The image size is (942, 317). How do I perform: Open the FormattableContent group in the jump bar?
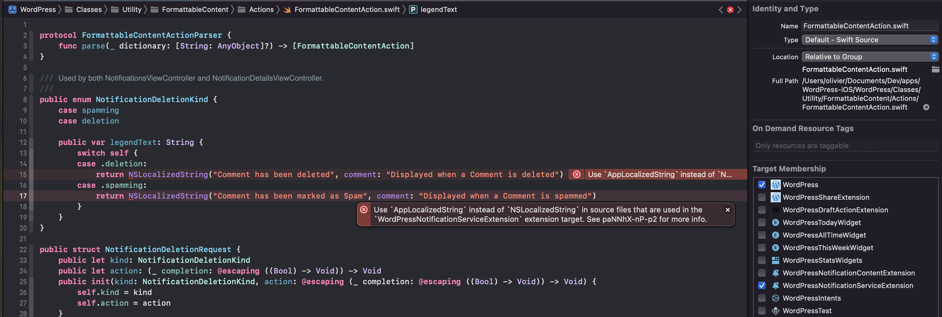pos(189,9)
